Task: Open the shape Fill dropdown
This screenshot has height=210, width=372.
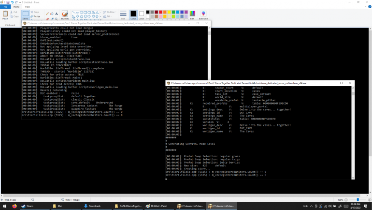Action: 107,16
